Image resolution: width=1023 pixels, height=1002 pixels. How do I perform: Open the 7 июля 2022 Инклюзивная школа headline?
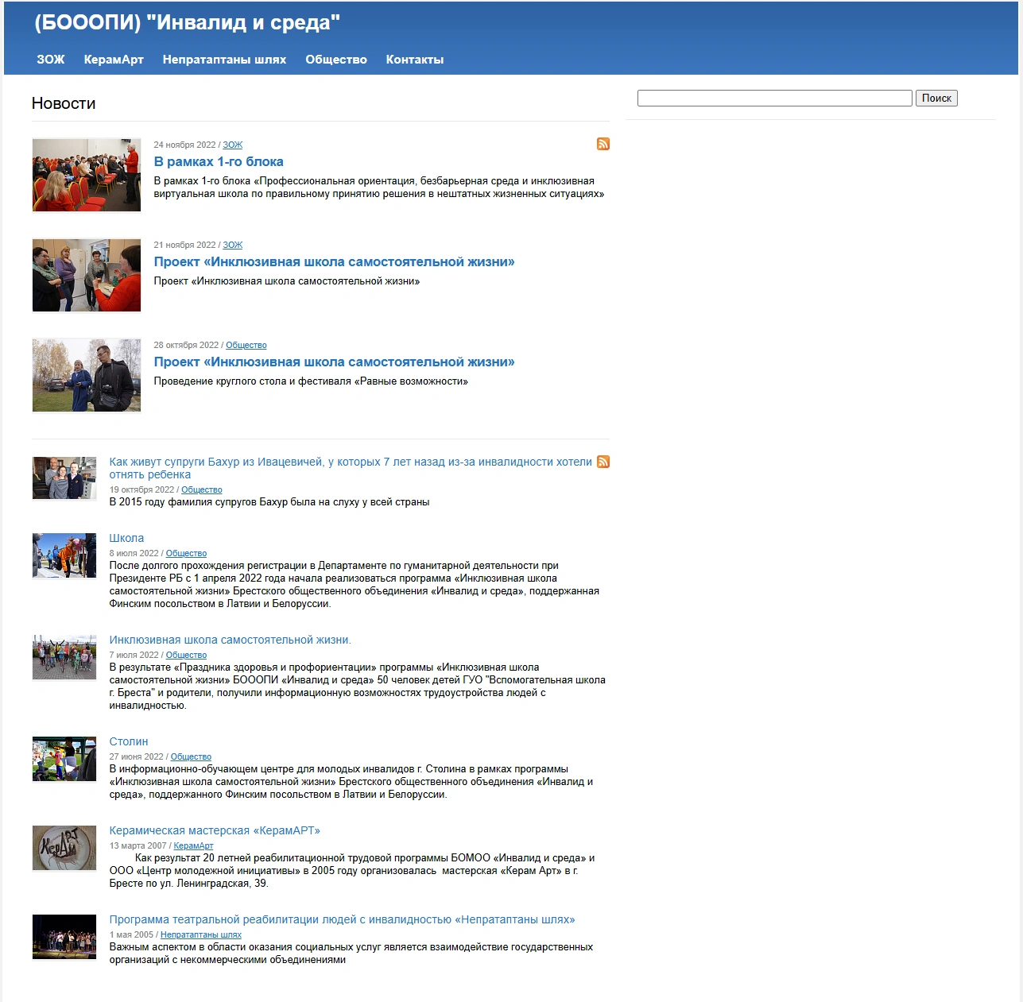pos(231,640)
